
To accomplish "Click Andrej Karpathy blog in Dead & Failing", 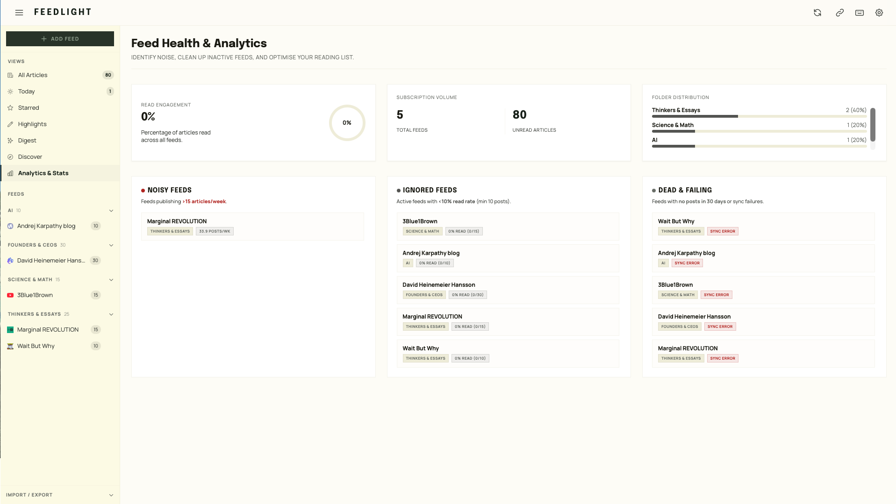I will click(763, 258).
